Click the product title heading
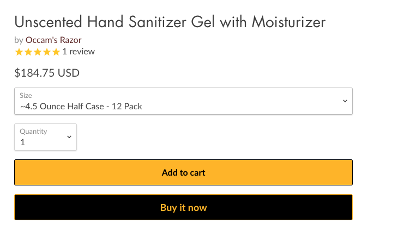 170,22
